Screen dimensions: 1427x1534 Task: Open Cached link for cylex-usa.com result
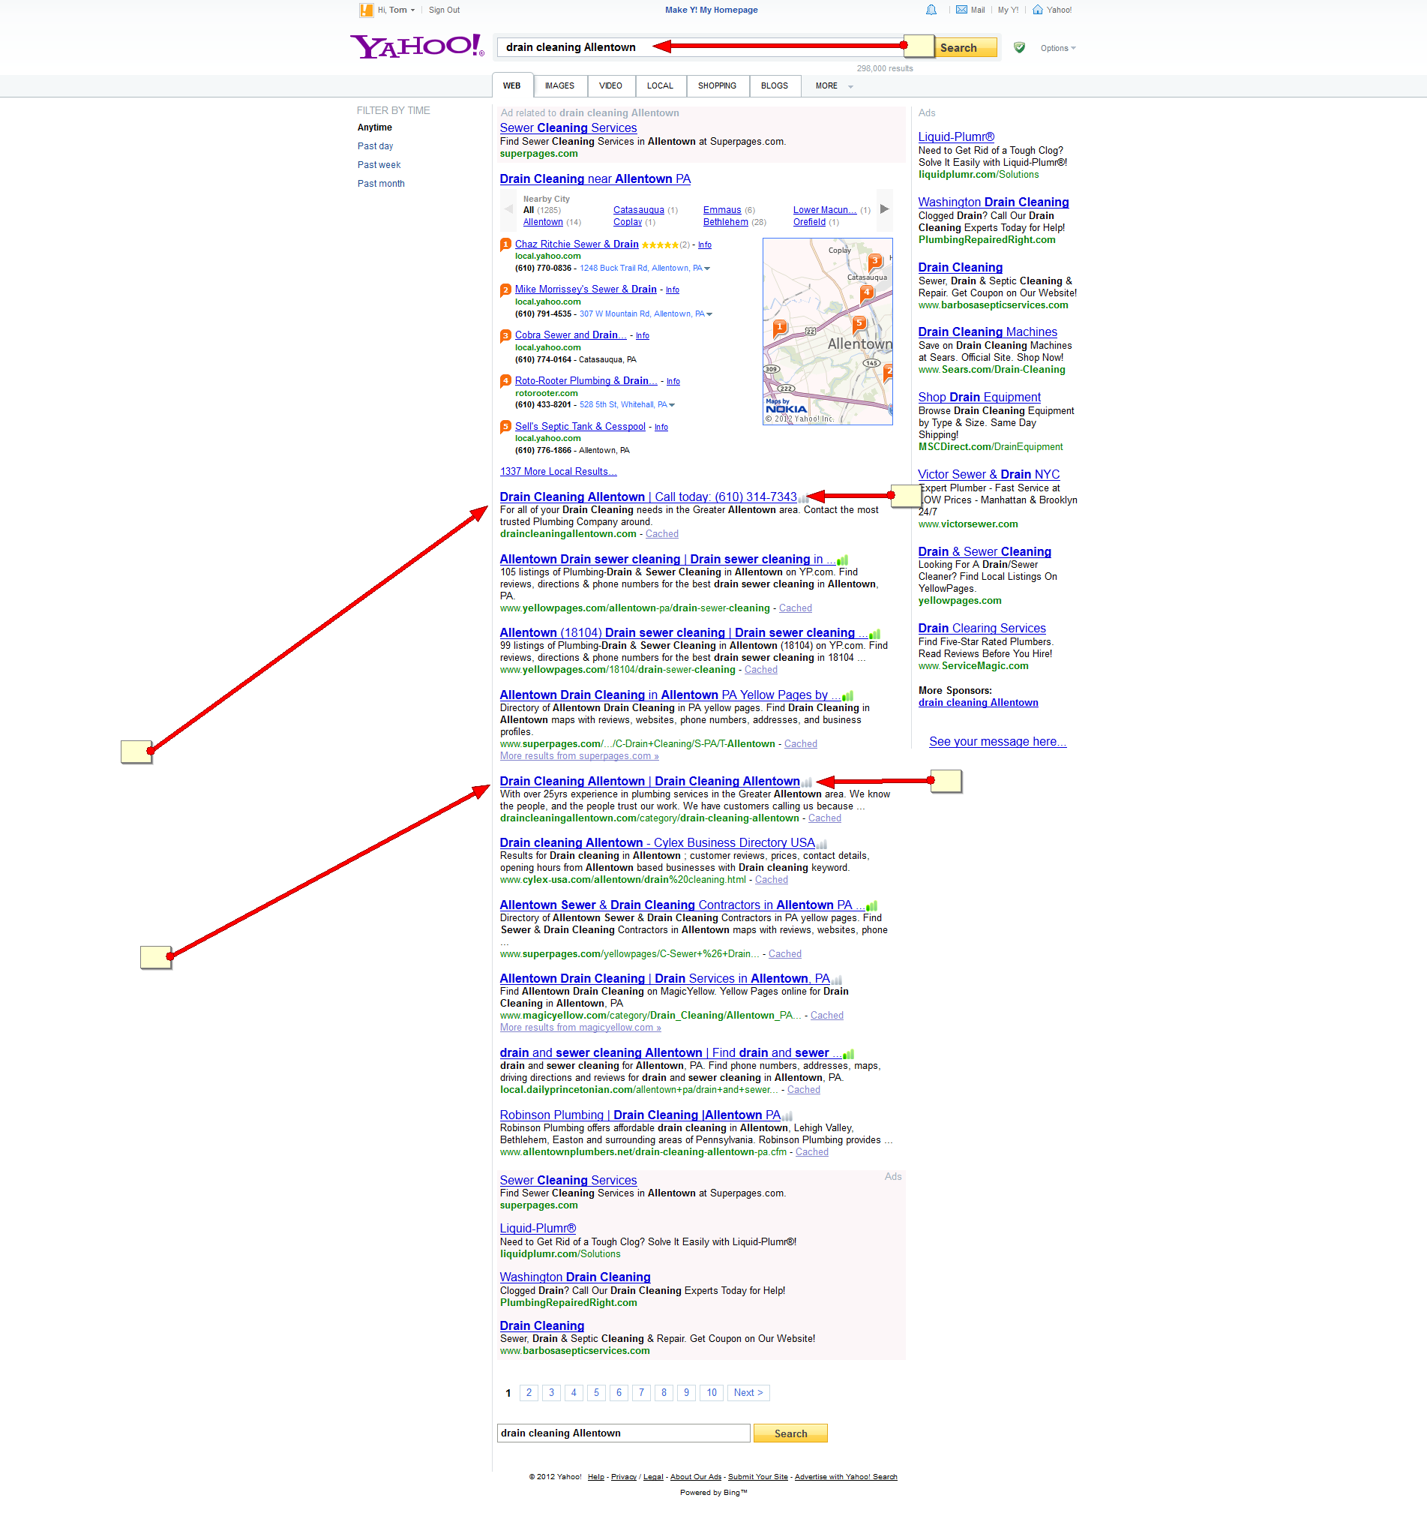coord(772,881)
